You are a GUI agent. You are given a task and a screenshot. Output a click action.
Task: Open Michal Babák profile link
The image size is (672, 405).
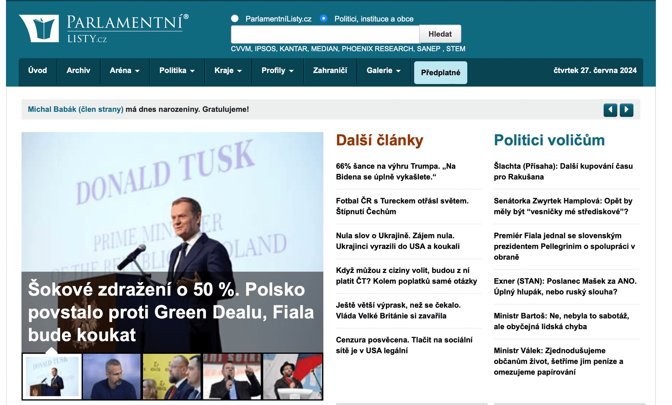click(76, 109)
